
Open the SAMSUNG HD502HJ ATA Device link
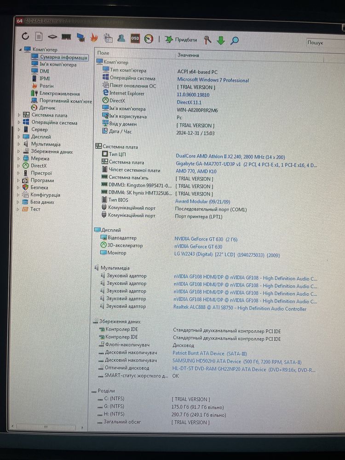(237, 362)
